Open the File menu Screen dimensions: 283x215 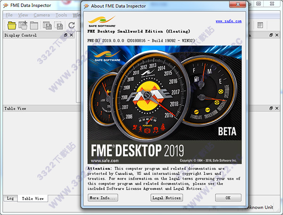(9, 15)
